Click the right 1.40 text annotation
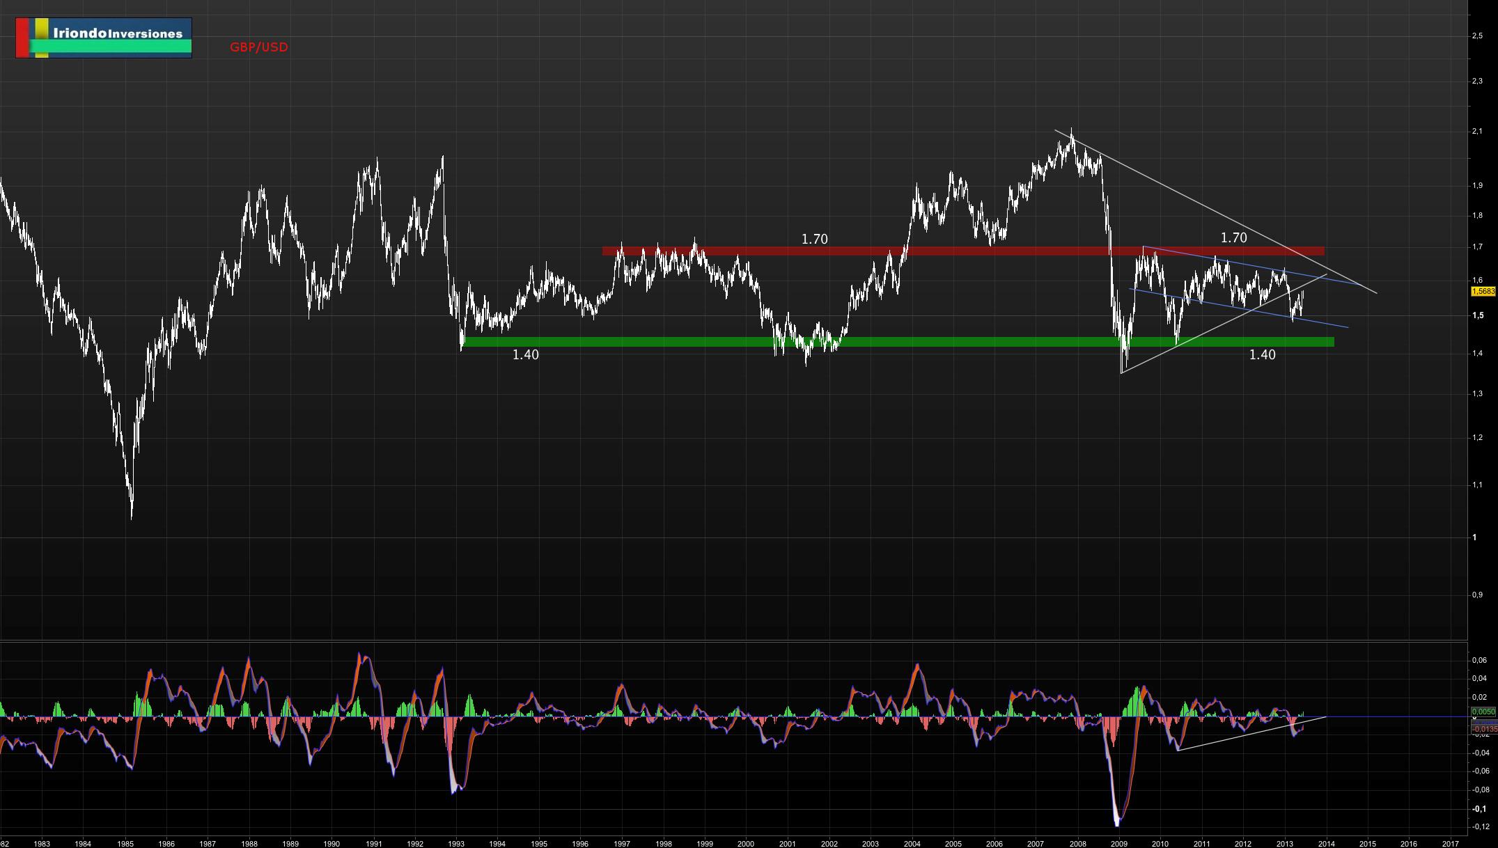 (x=1262, y=354)
